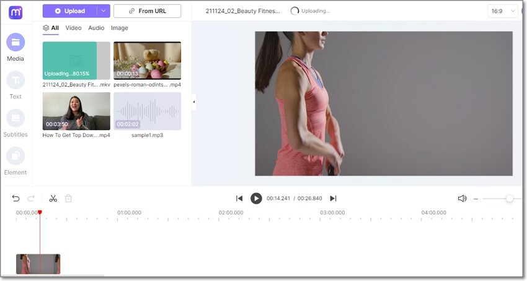Click the 02:00.000 mark on timeline ruler
Screen dimensions: 527x281
231,212
